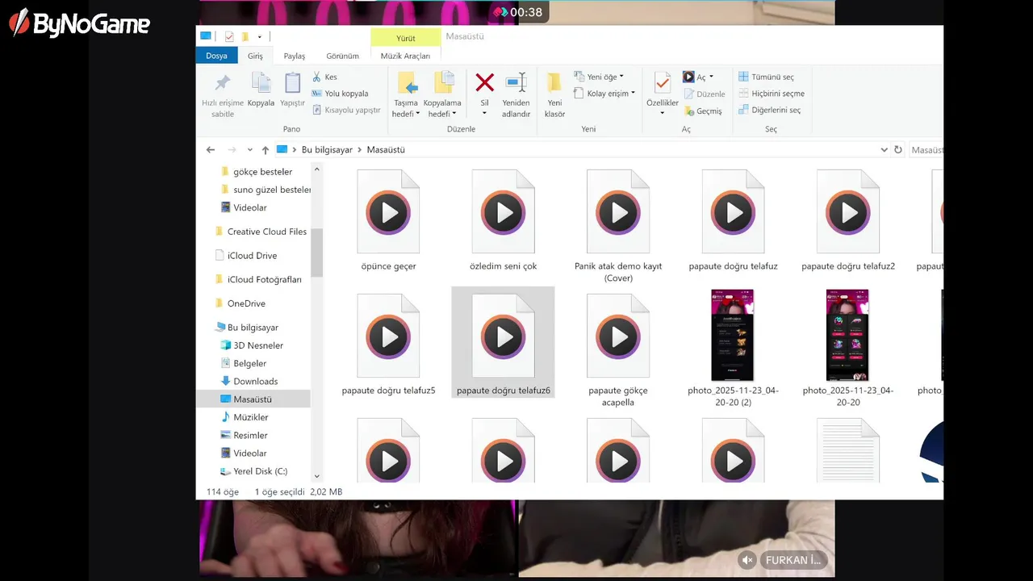Go up one folder level arrow
The height and width of the screenshot is (581, 1033).
265,150
